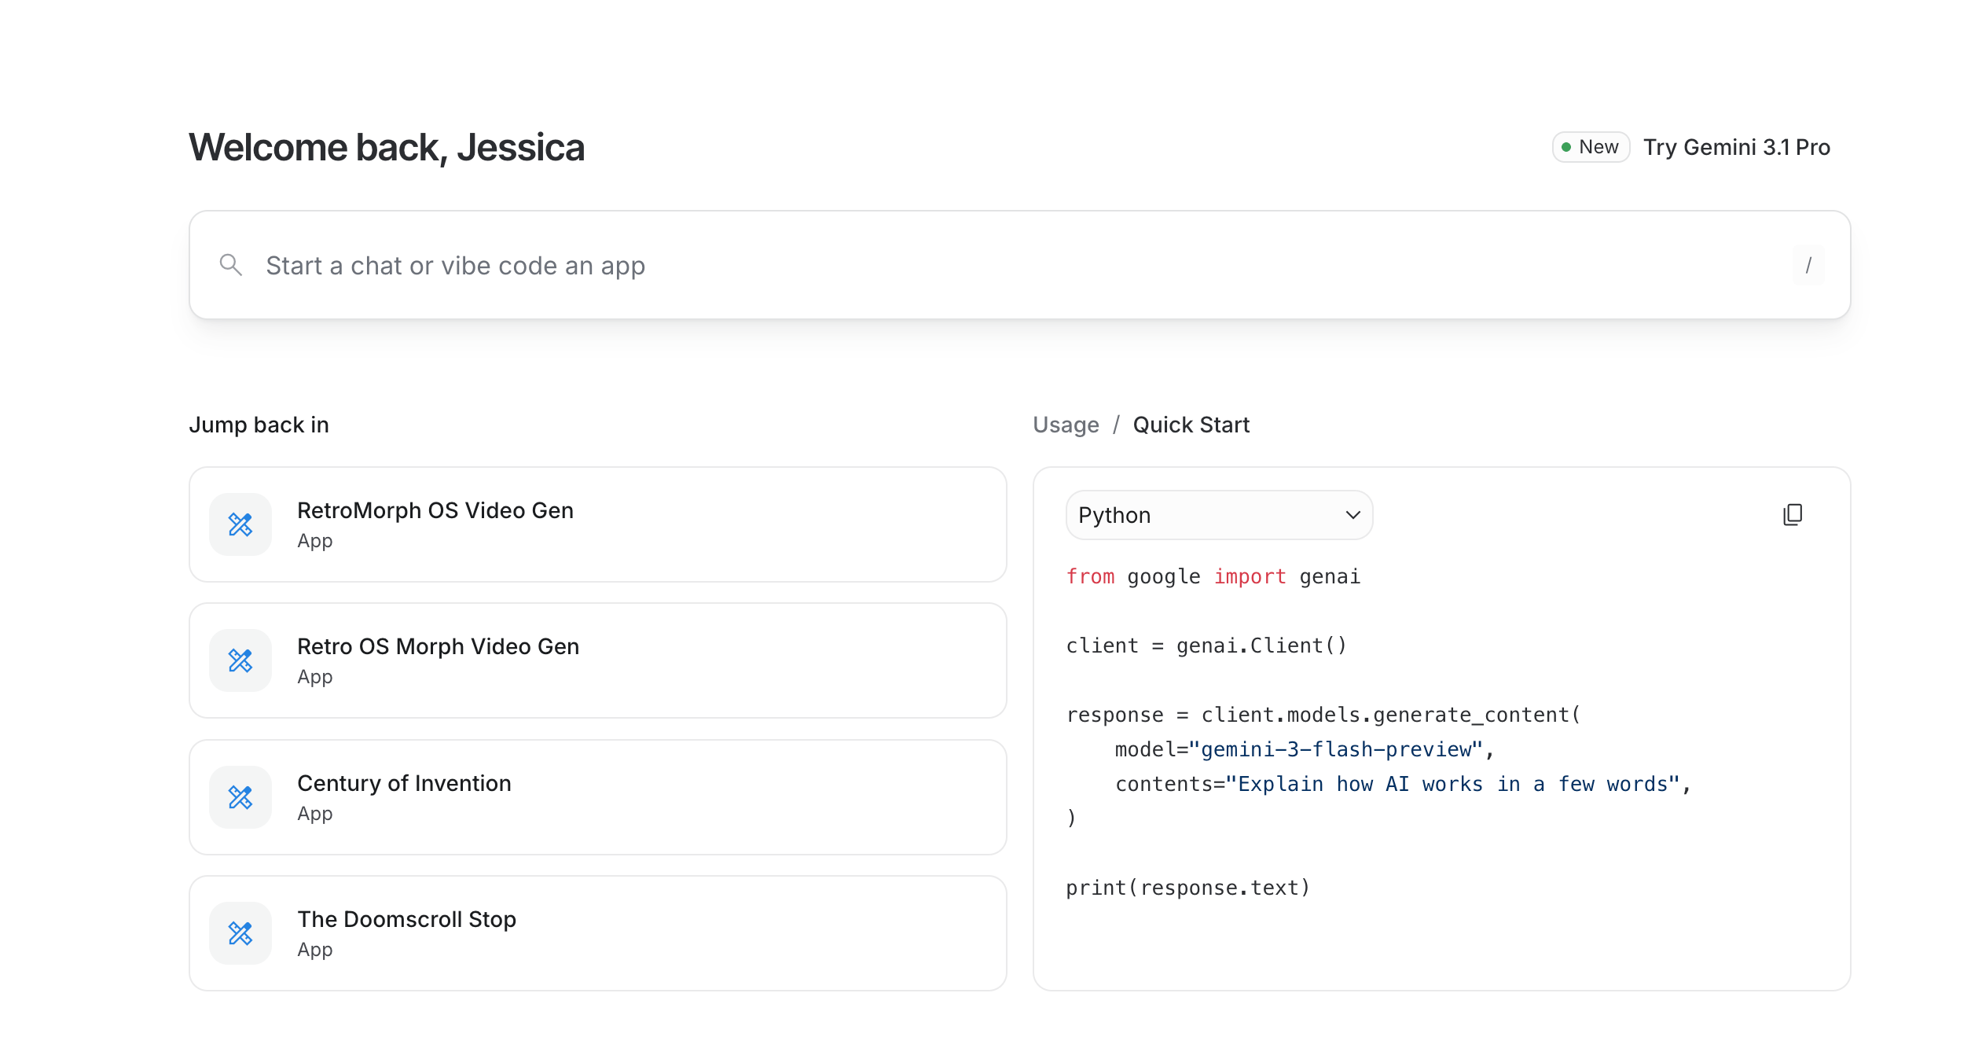Copy the quick start code snippet
This screenshot has height=1063, width=1971.
point(1793,515)
